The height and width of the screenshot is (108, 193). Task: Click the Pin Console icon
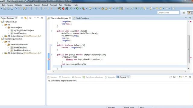170,77
